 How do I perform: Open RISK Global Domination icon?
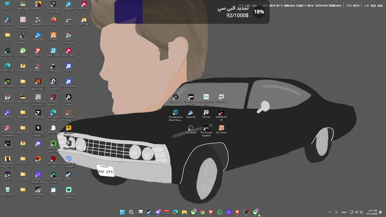8,131
